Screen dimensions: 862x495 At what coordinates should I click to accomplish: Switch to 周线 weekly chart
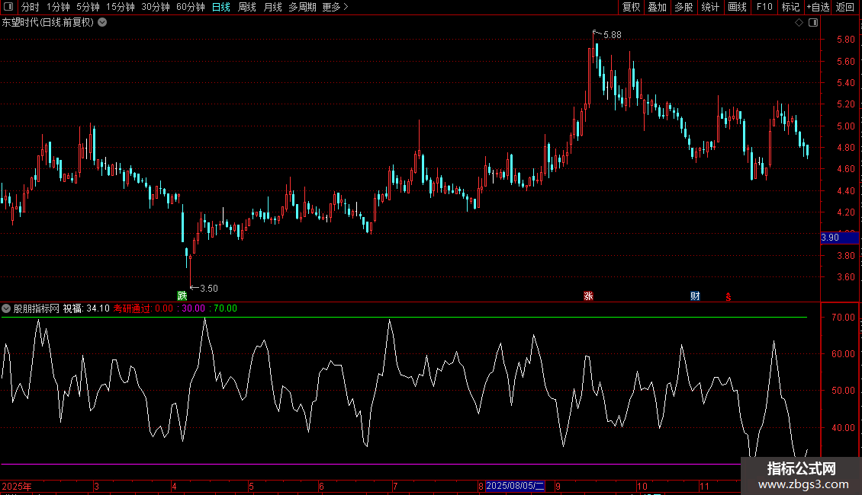pyautogui.click(x=247, y=7)
